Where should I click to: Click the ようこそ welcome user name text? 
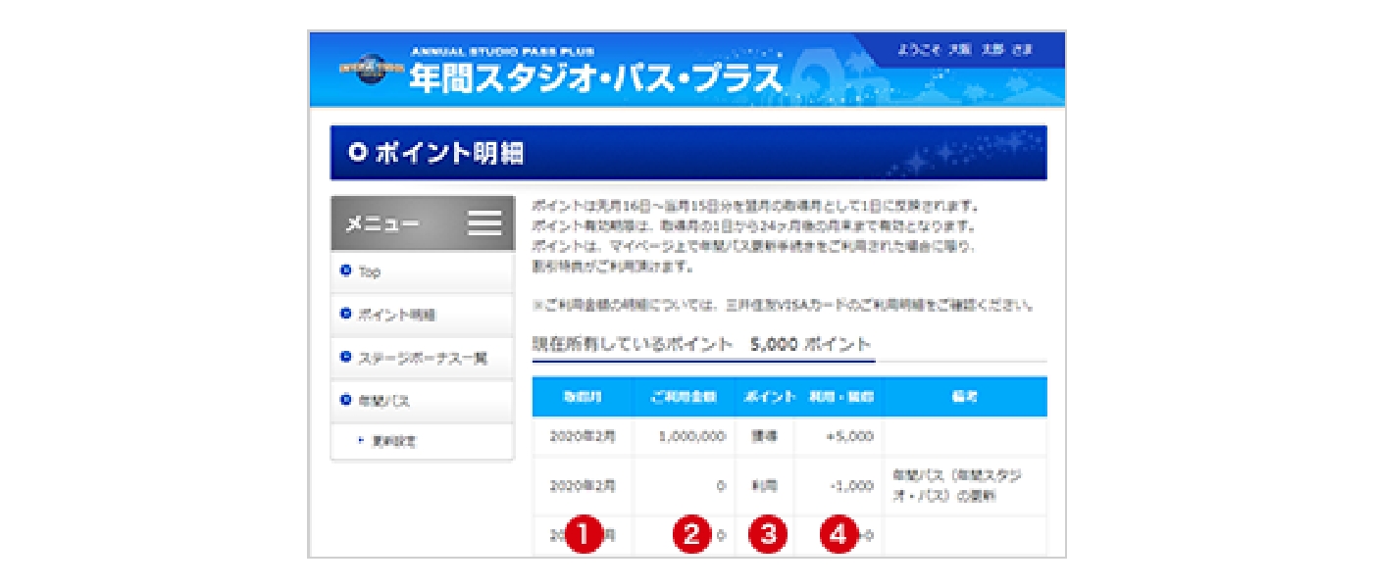tap(964, 49)
